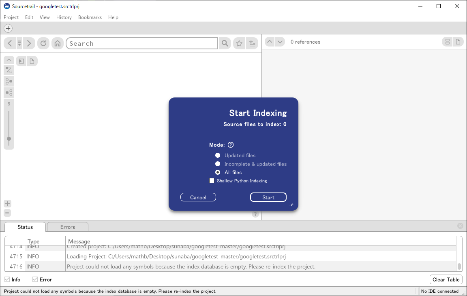Cancel the Start Indexing dialog
Image resolution: width=467 pixels, height=296 pixels.
point(198,197)
